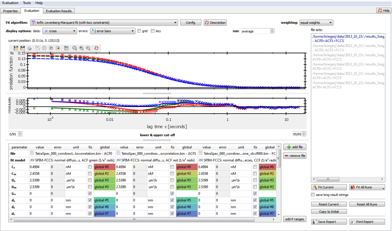392x231 pixels.
Task: Check save long result strings
Action: click(x=313, y=195)
